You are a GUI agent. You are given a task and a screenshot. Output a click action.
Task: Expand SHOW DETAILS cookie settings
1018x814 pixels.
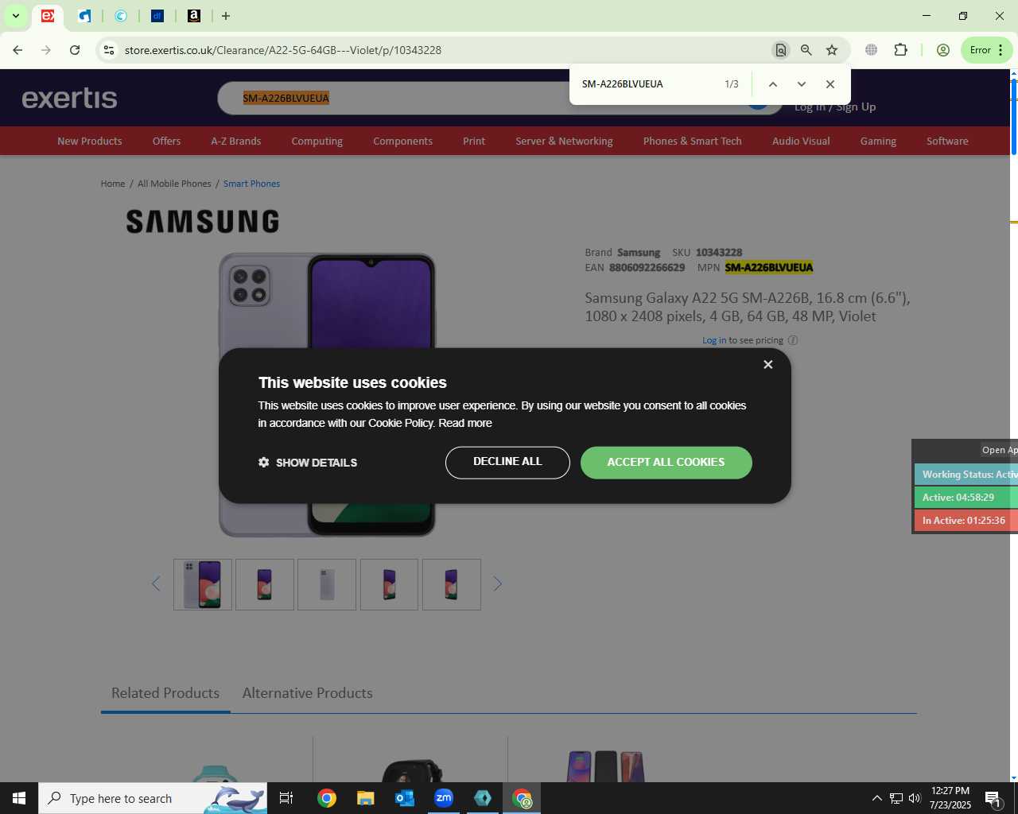(x=308, y=463)
